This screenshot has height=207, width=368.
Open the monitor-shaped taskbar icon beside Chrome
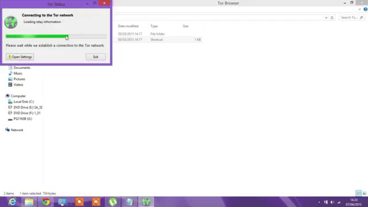(x=62, y=202)
